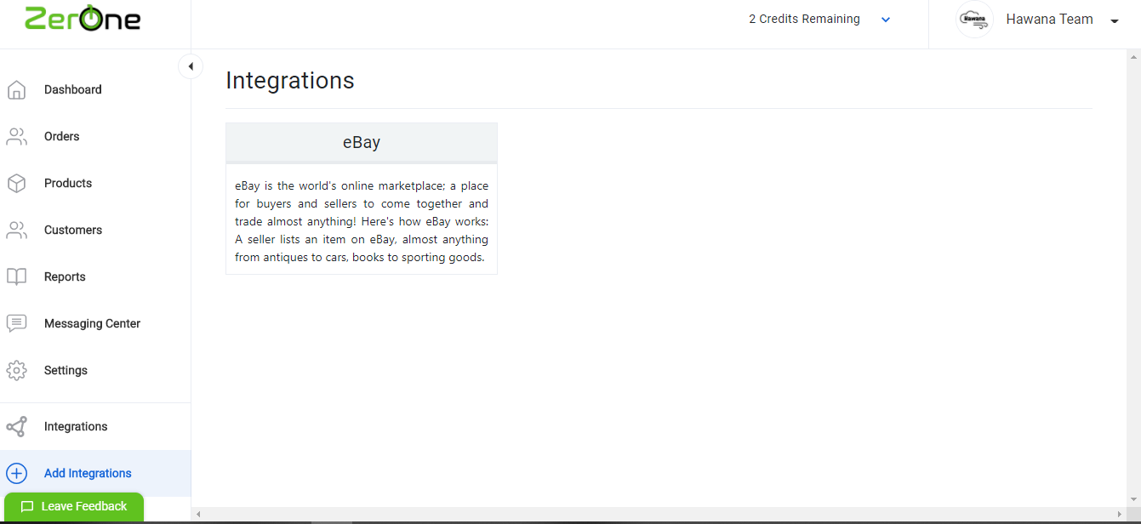Screen dimensions: 1141x524
Task: Open the Products section
Action: coord(95,183)
